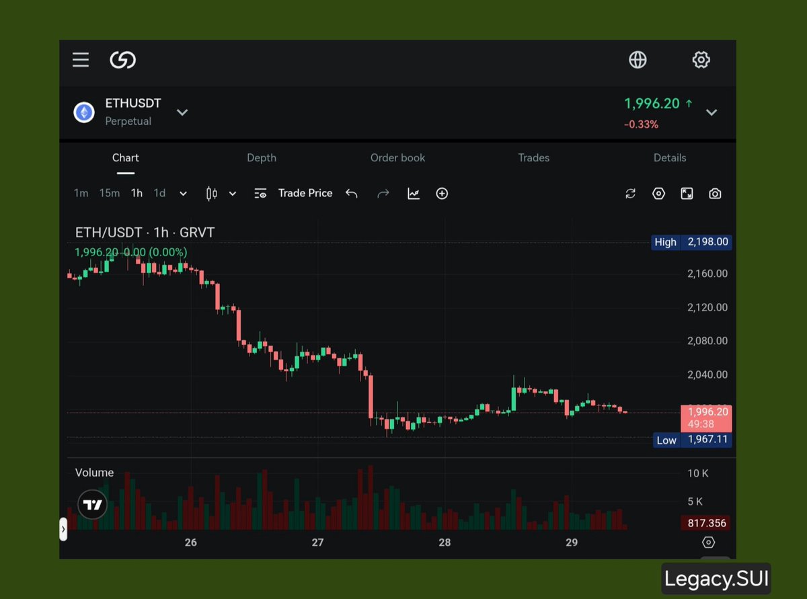Expand the left drawing toolbar arrow
This screenshot has height=599, width=807.
[x=63, y=529]
